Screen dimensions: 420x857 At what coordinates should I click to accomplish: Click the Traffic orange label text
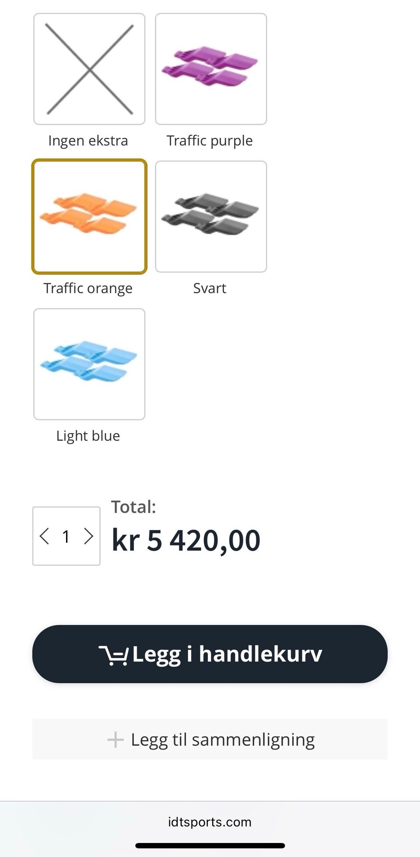[x=88, y=288]
